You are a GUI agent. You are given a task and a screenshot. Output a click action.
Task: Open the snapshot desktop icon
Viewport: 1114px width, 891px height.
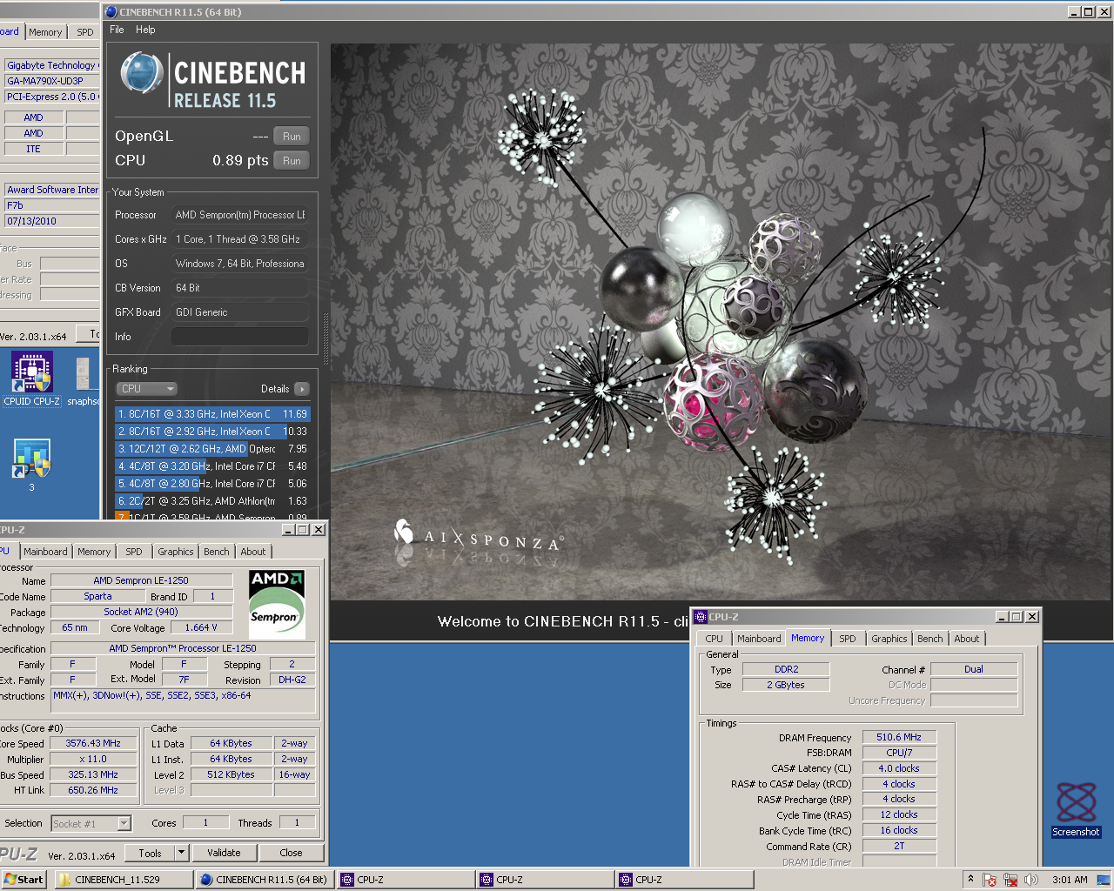[x=84, y=381]
